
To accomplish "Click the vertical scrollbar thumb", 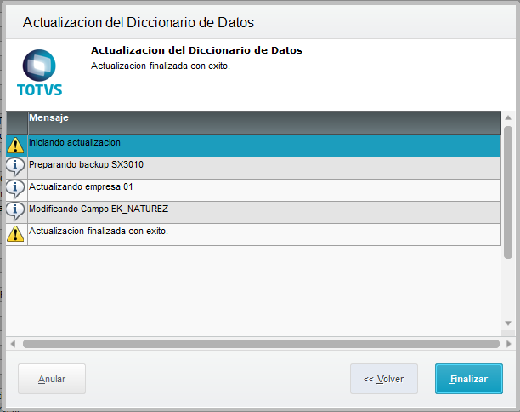I will point(508,192).
